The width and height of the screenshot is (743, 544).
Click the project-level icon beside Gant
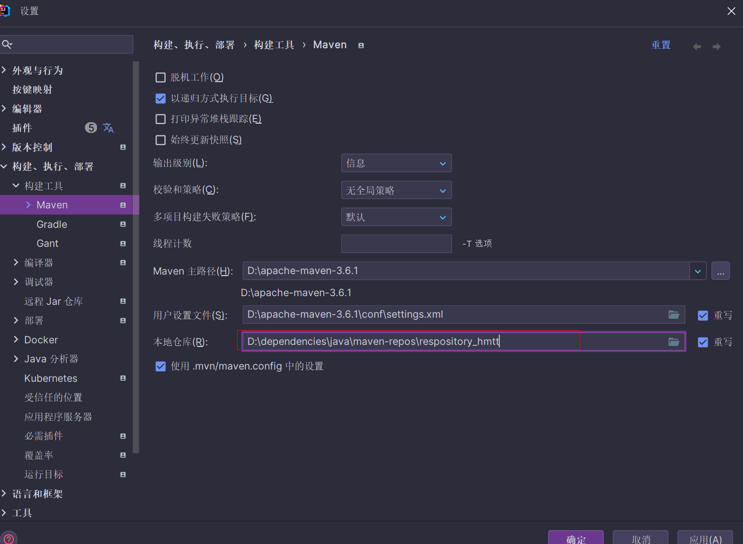123,244
